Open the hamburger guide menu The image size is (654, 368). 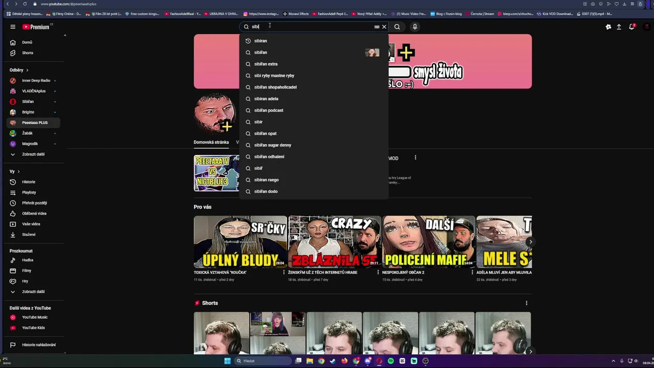(x=13, y=27)
